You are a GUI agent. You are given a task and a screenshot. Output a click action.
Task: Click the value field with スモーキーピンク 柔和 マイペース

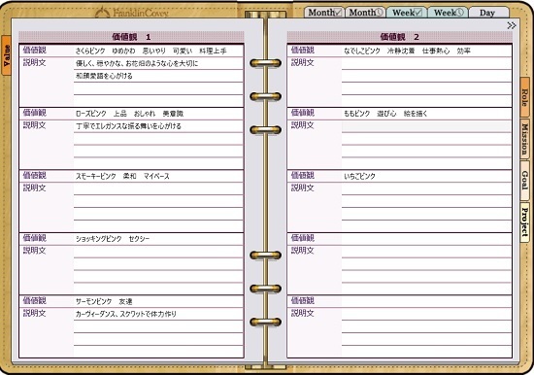[158, 176]
